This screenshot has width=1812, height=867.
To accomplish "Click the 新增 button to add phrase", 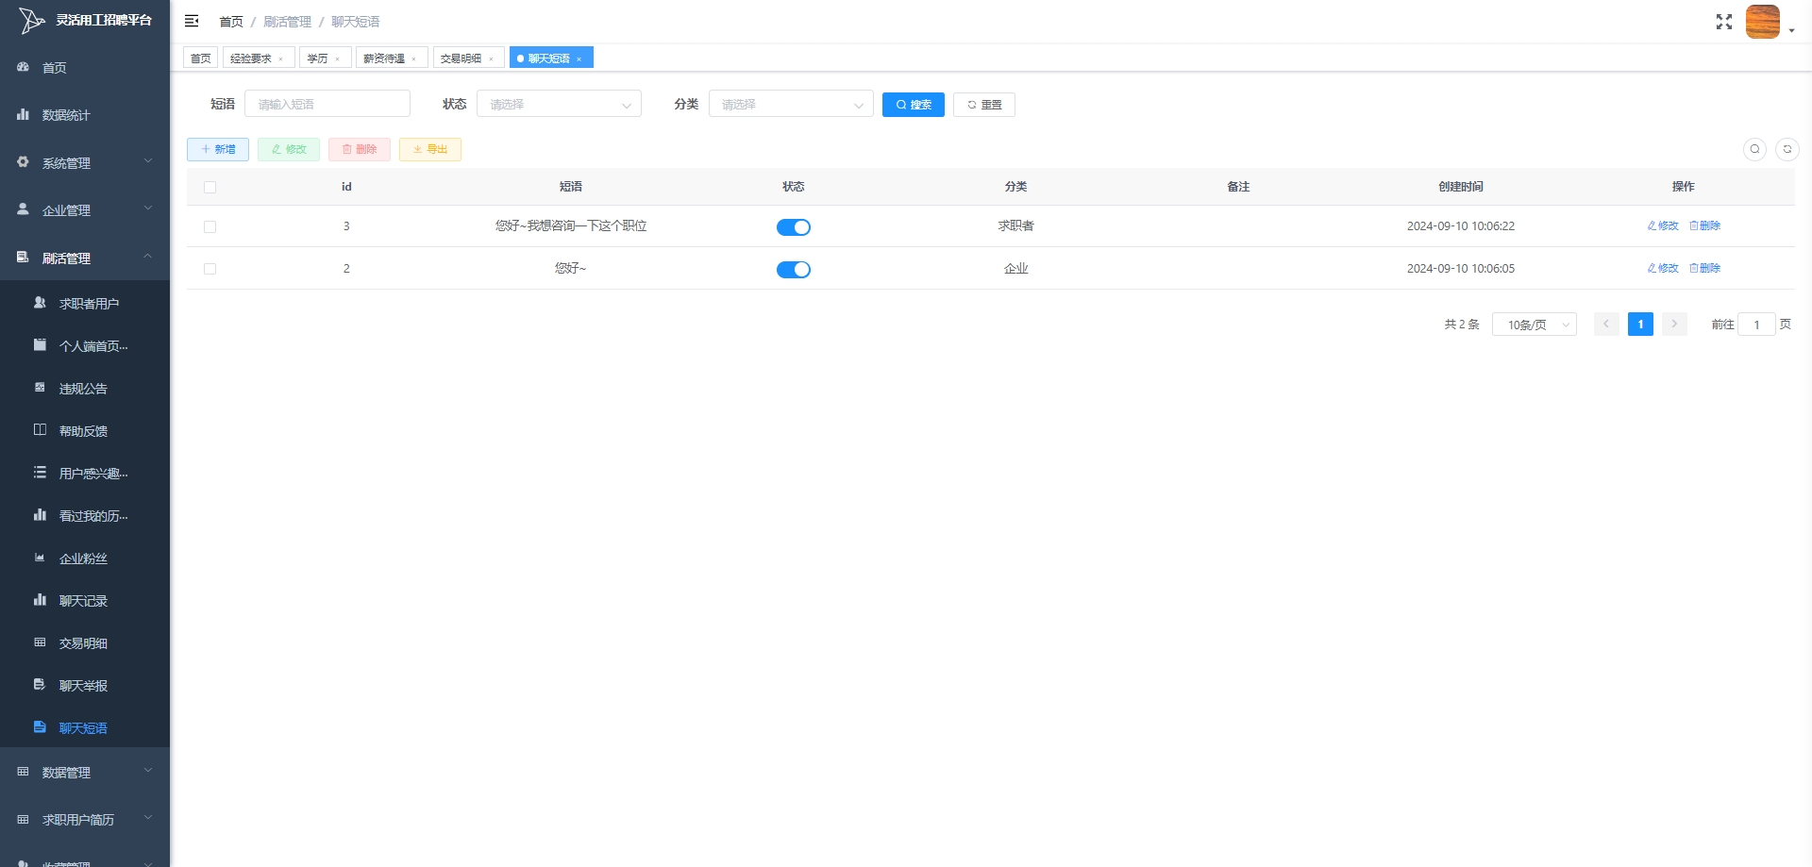I will pyautogui.click(x=218, y=149).
